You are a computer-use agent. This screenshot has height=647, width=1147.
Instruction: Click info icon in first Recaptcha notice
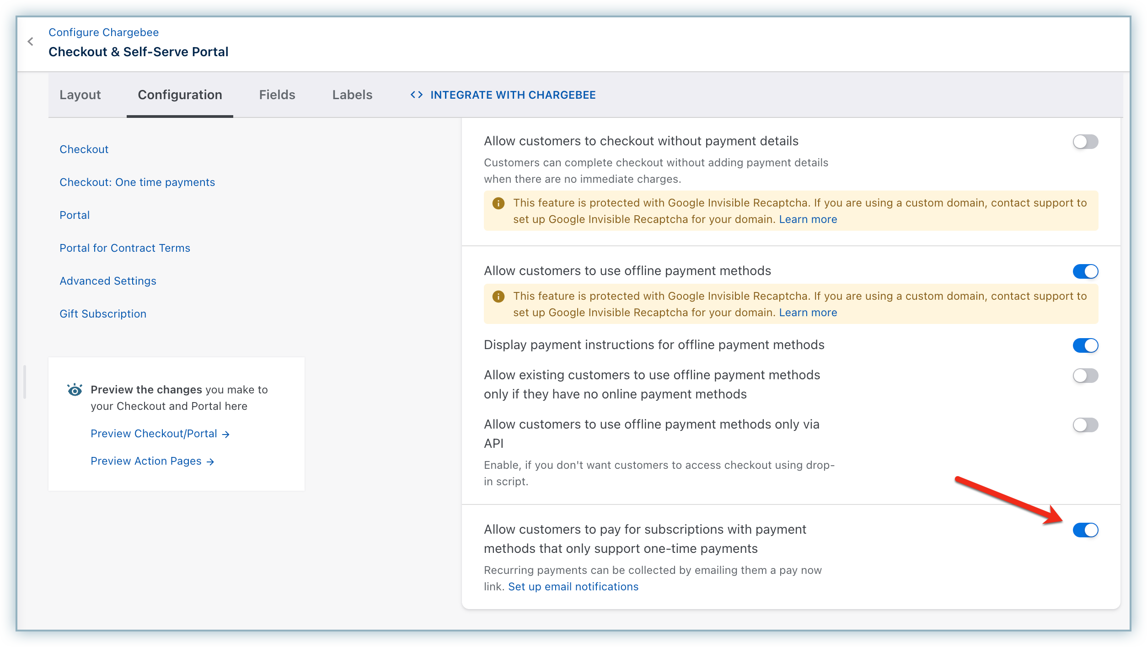click(x=498, y=203)
